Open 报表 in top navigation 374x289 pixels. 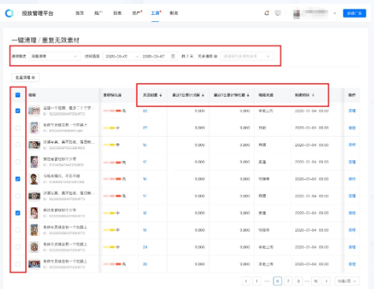(x=117, y=13)
